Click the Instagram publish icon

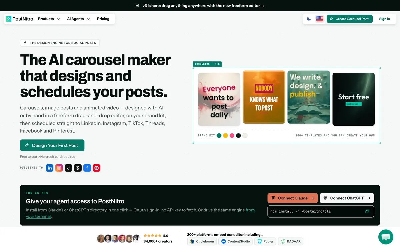pos(59,168)
